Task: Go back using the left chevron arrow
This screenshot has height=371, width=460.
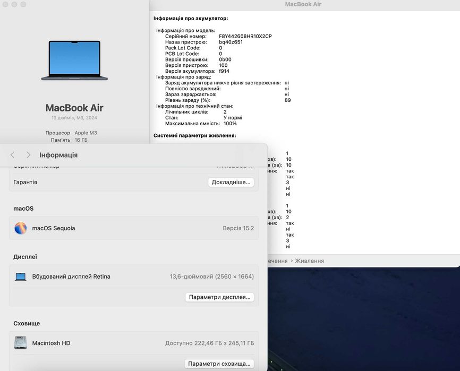Action: [12, 155]
